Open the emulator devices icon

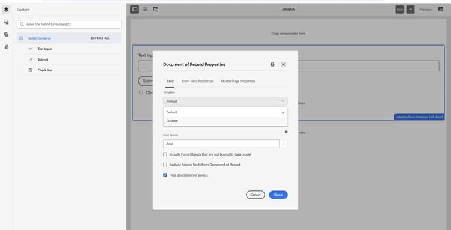pyautogui.click(x=156, y=10)
